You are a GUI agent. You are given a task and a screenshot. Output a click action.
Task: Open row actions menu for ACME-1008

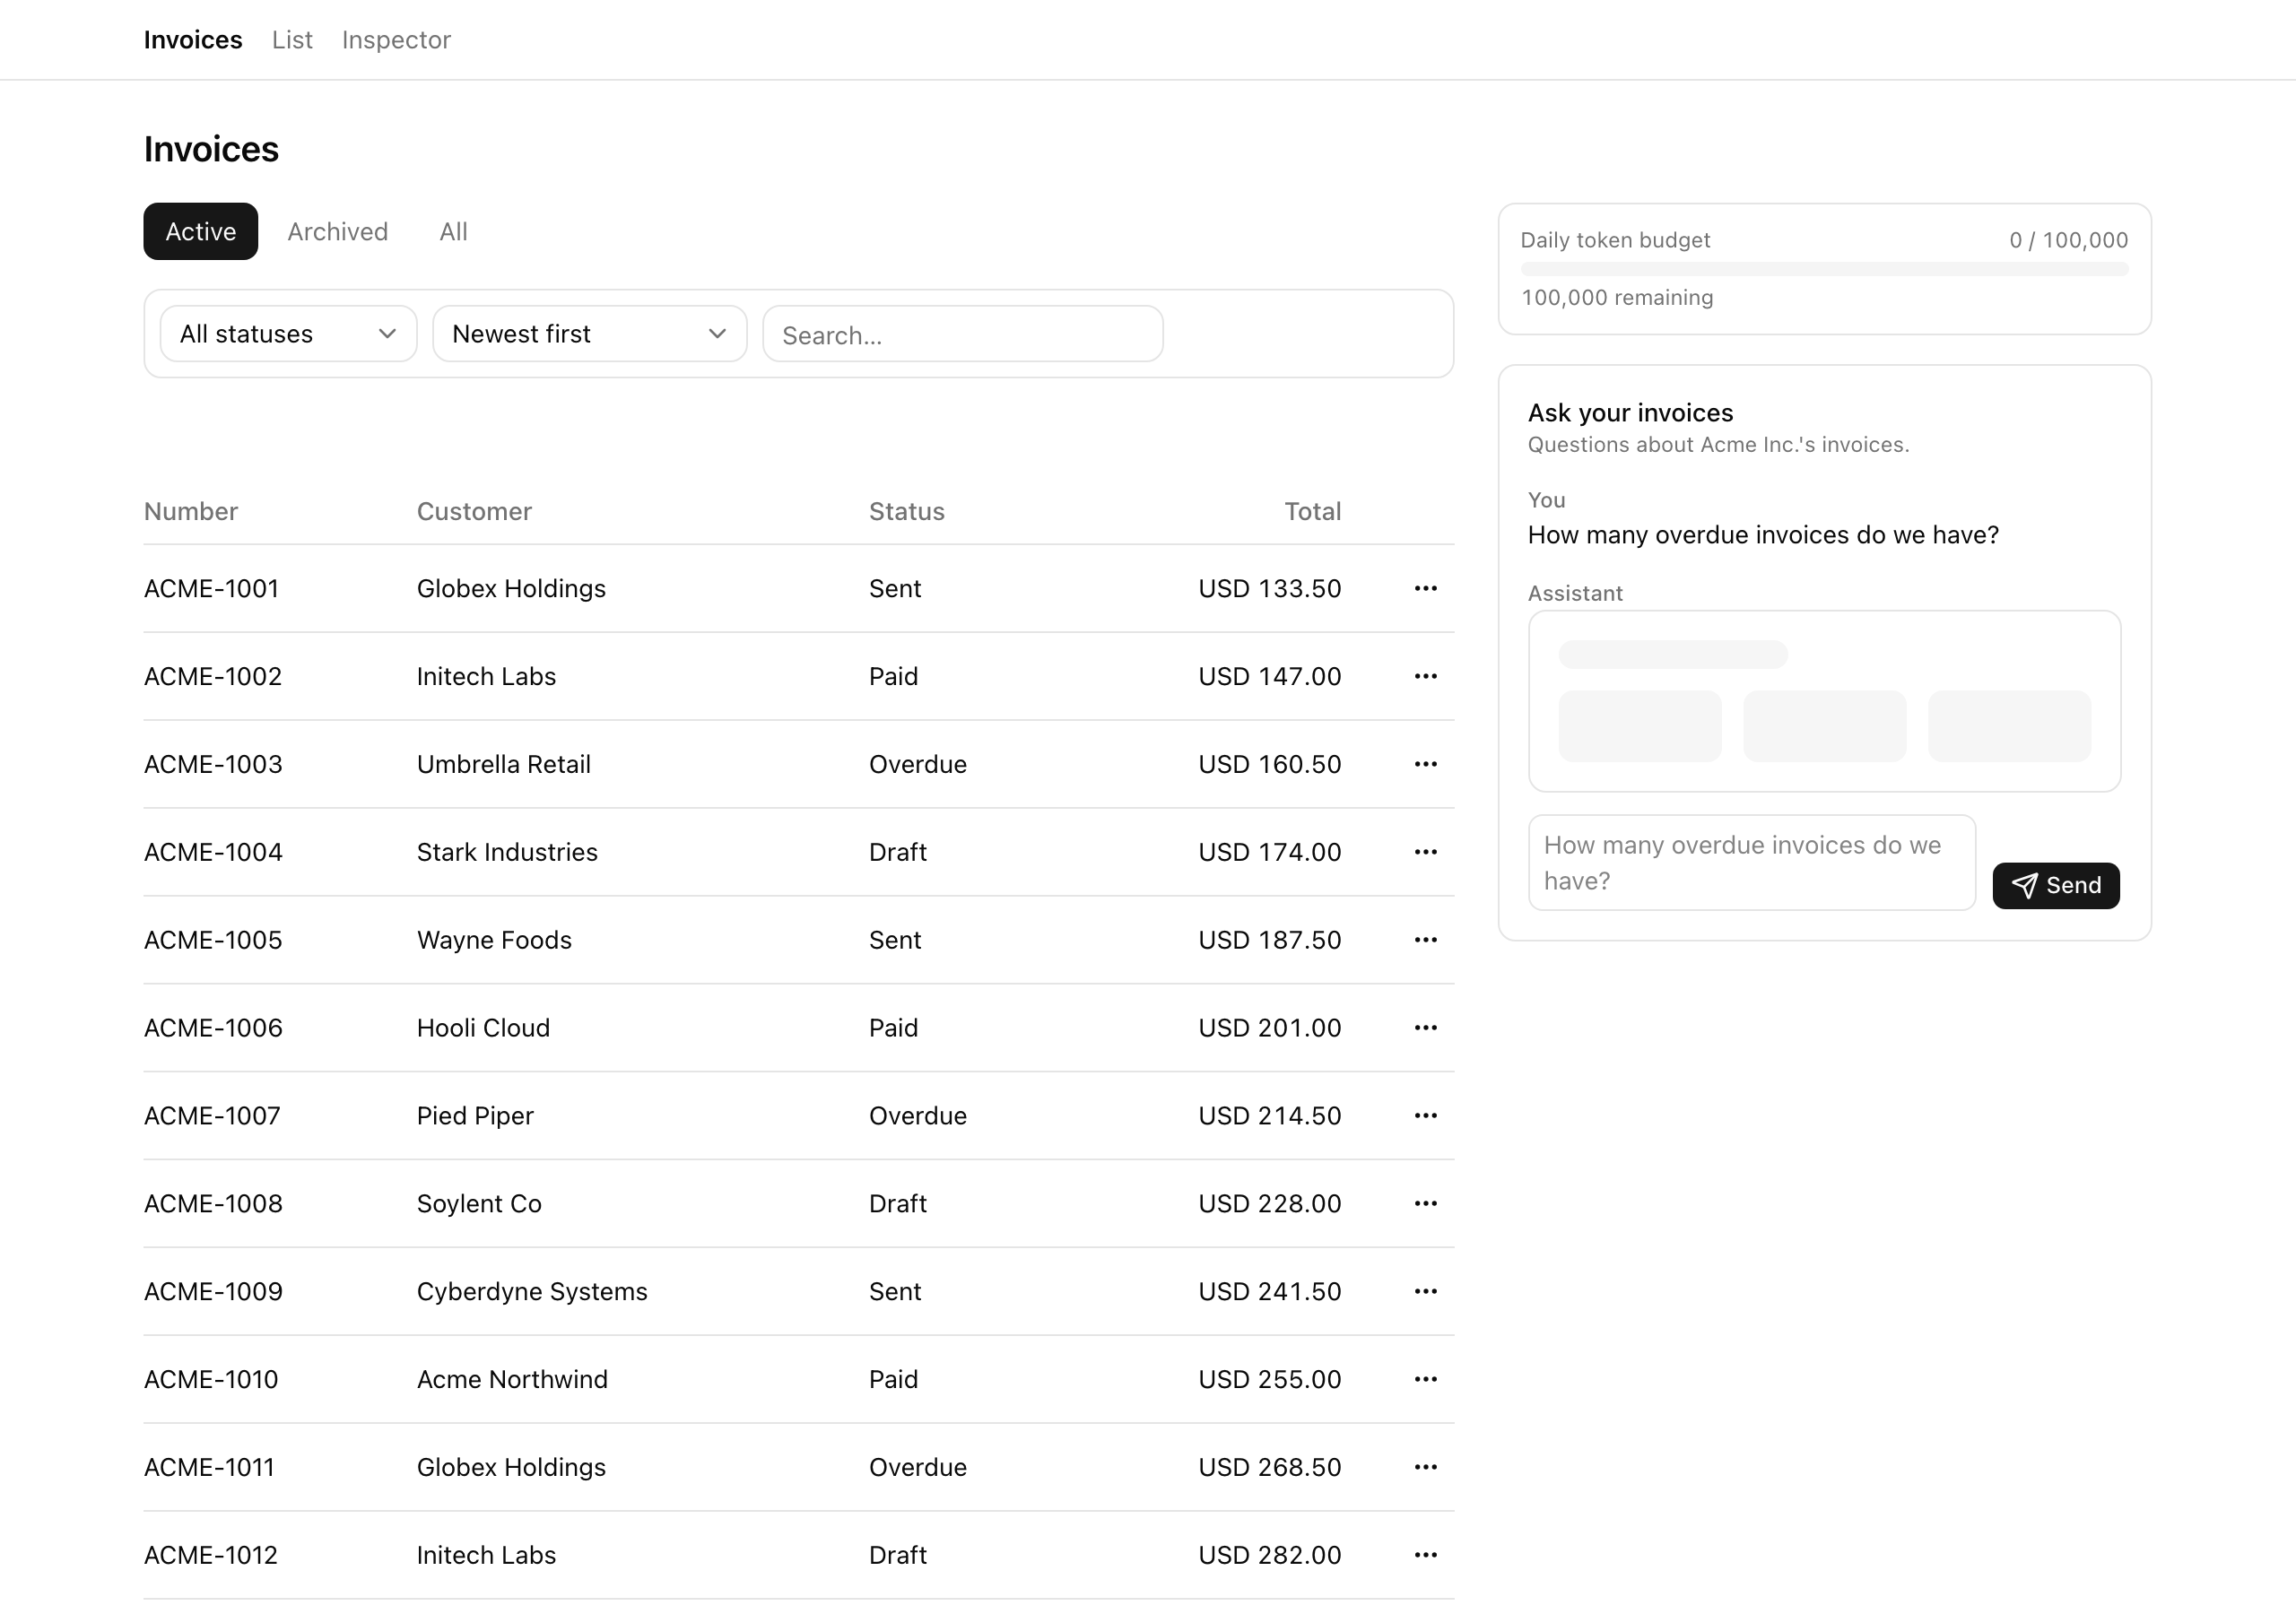[x=1425, y=1204]
